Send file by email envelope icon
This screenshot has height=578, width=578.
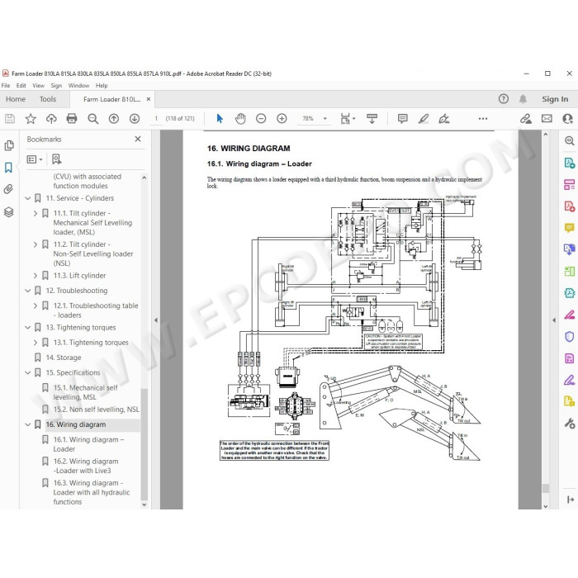coord(547,119)
